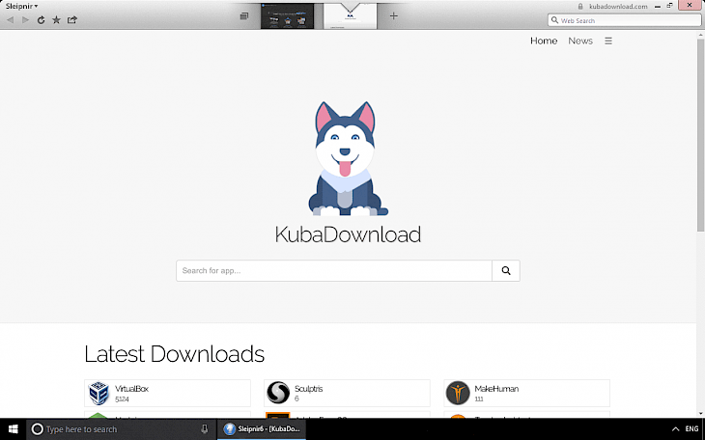Switch to the dark thumbnail tab
This screenshot has width=705, height=440.
[x=287, y=16]
